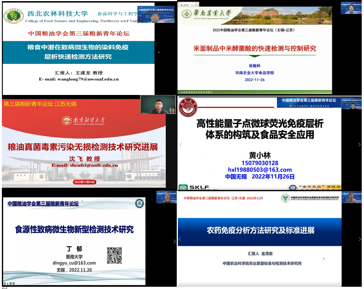Select the Shen Fei speaker video thumbnail
This screenshot has width=364, height=289.
[158, 104]
